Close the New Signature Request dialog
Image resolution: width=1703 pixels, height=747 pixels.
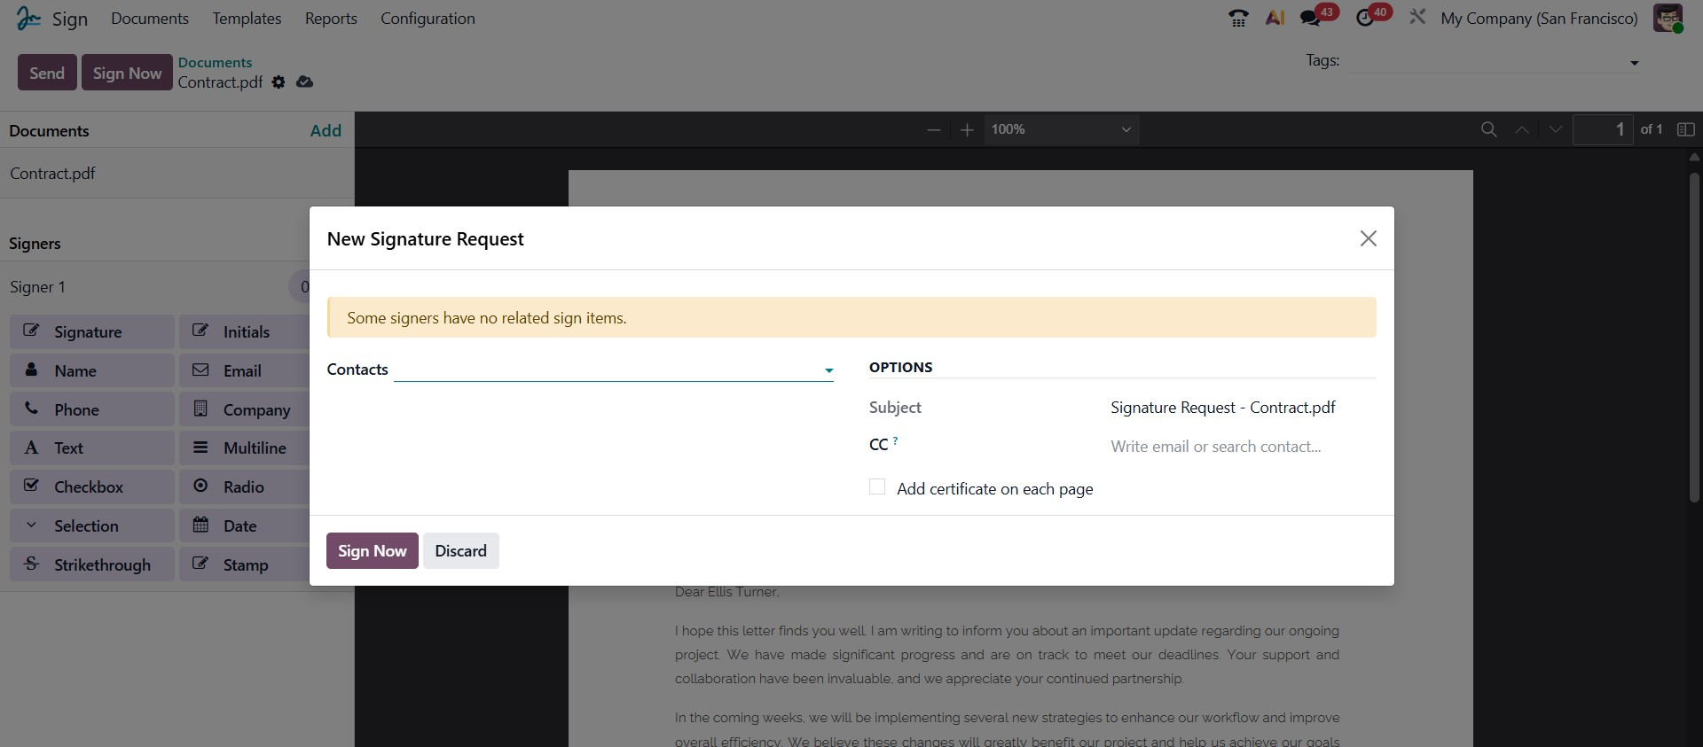point(1368,238)
